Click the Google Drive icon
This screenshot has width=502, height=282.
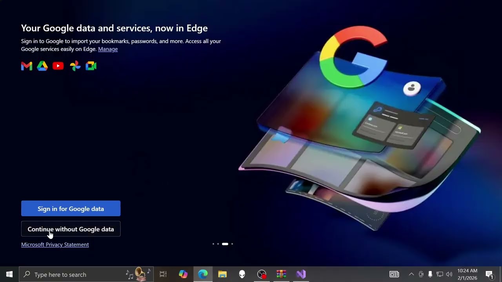tap(42, 66)
